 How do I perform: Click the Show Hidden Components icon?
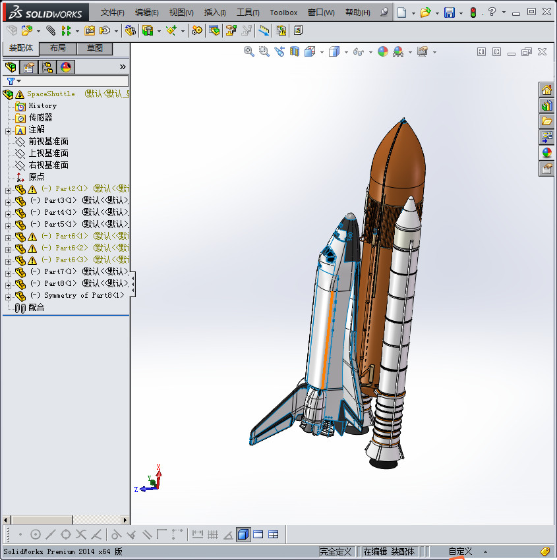(130, 31)
